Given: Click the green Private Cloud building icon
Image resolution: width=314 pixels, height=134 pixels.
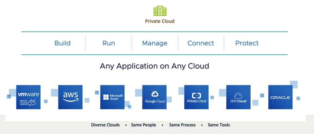Looking at the screenshot, I should coord(160,11).
